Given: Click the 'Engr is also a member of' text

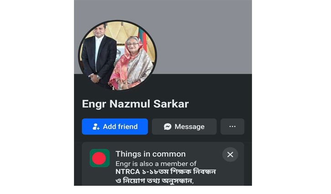Looking at the screenshot, I should (x=156, y=163).
